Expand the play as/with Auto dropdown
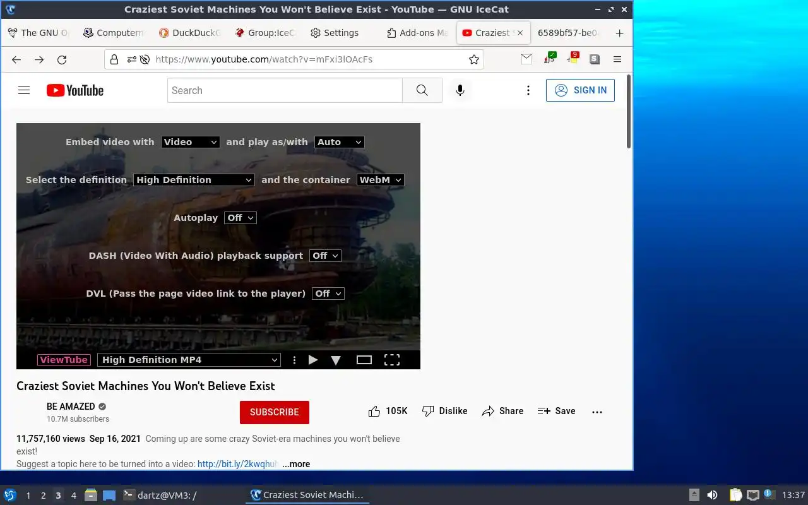 tap(340, 142)
